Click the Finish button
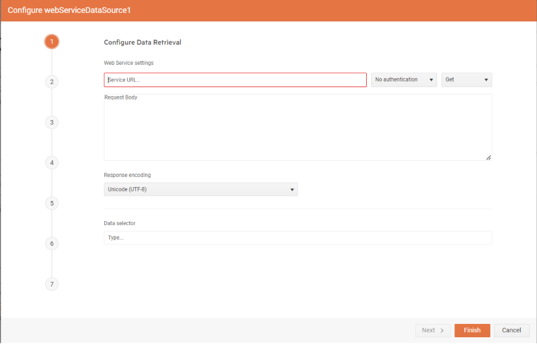 (x=472, y=330)
